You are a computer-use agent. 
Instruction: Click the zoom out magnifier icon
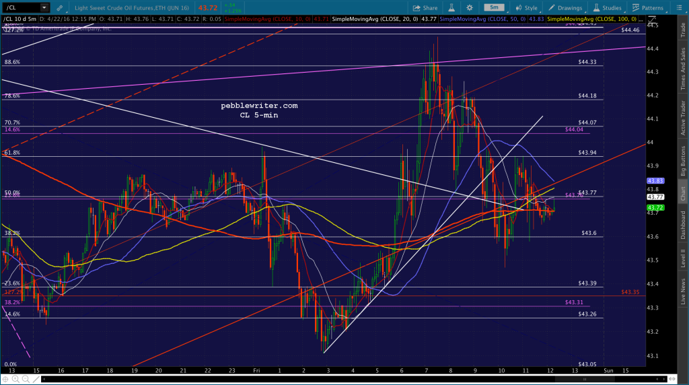(26, 379)
